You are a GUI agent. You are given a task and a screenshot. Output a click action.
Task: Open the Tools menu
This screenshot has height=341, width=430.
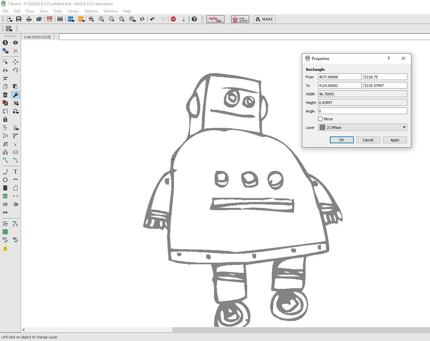coord(57,11)
